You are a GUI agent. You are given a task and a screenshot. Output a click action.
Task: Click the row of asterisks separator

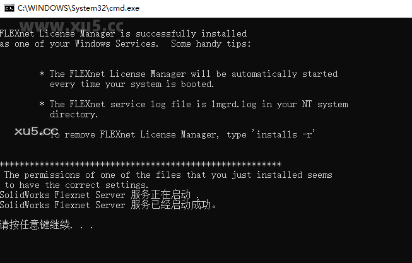pos(141,165)
